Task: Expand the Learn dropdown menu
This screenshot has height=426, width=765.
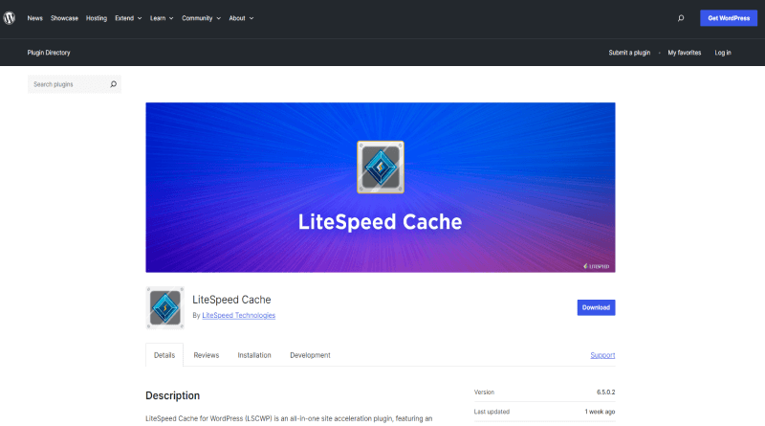Action: coord(162,18)
